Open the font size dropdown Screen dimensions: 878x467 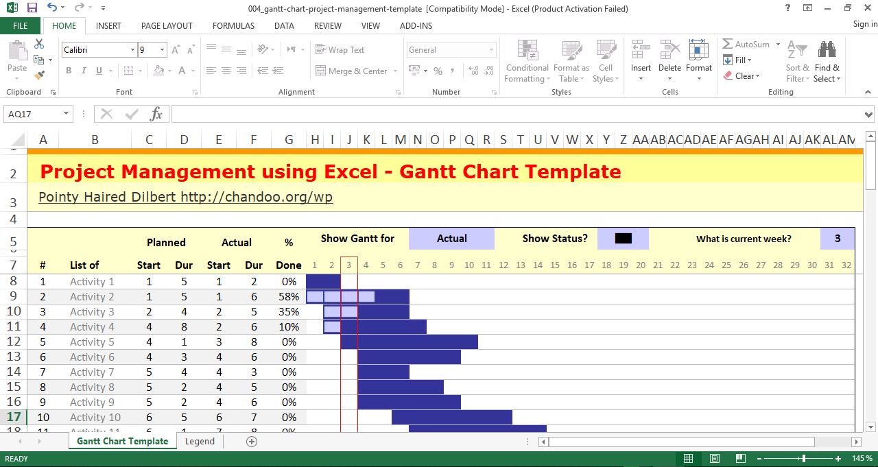[163, 49]
